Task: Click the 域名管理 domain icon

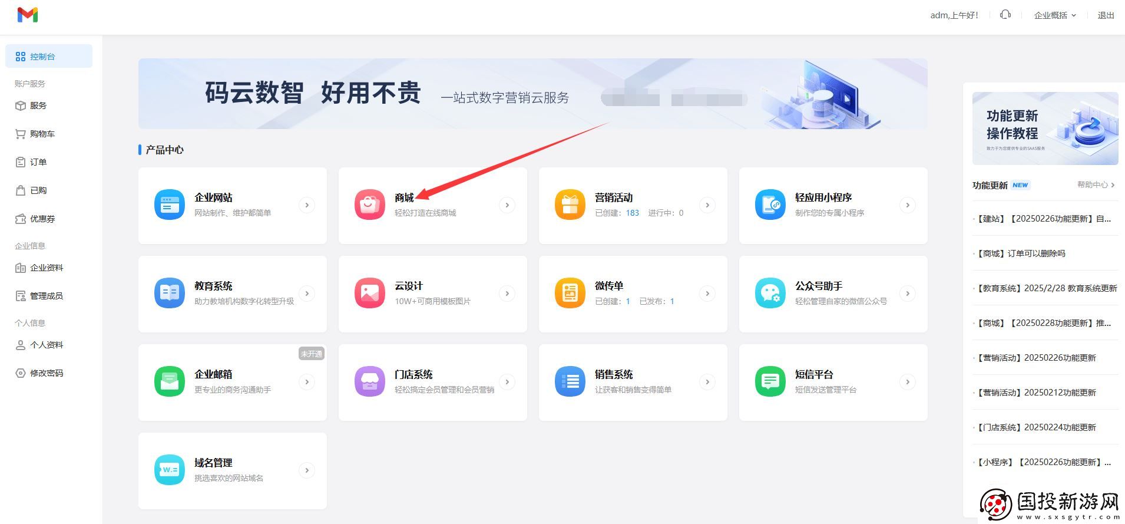Action: click(170, 470)
